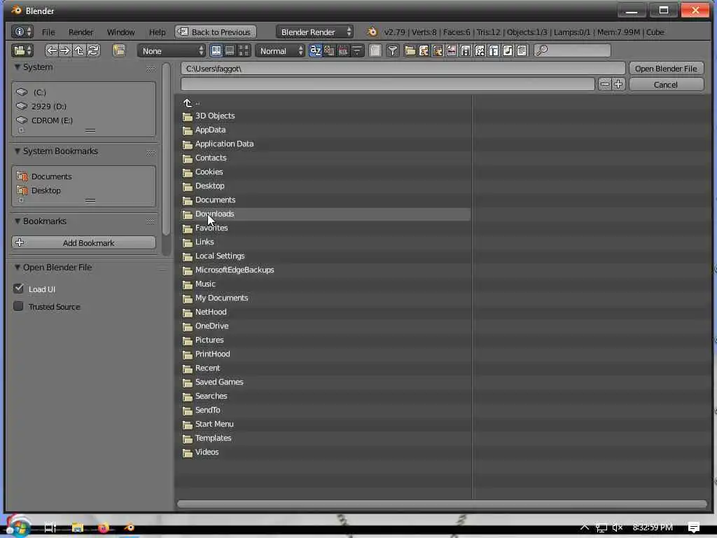The height and width of the screenshot is (538, 717).
Task: Open the 'Normal' display size dropdown
Action: pos(280,50)
